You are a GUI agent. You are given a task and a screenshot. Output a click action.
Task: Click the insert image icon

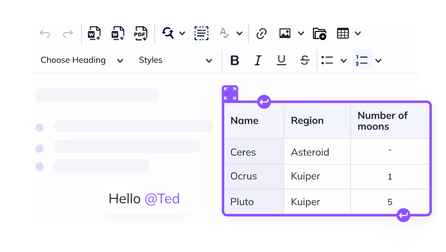tap(285, 33)
